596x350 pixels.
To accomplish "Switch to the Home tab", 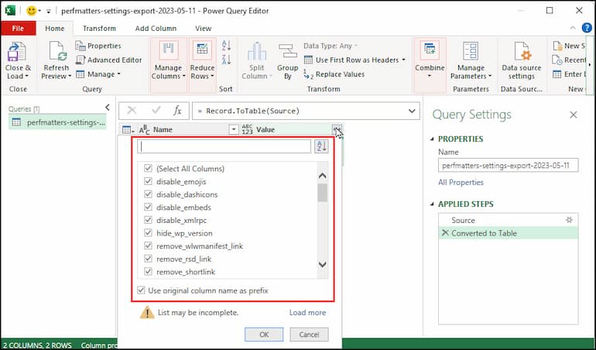I will (x=55, y=28).
